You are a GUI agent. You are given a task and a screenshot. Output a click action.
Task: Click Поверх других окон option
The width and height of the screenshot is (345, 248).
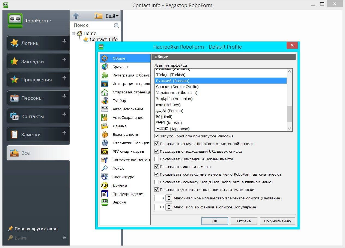coord(33,229)
